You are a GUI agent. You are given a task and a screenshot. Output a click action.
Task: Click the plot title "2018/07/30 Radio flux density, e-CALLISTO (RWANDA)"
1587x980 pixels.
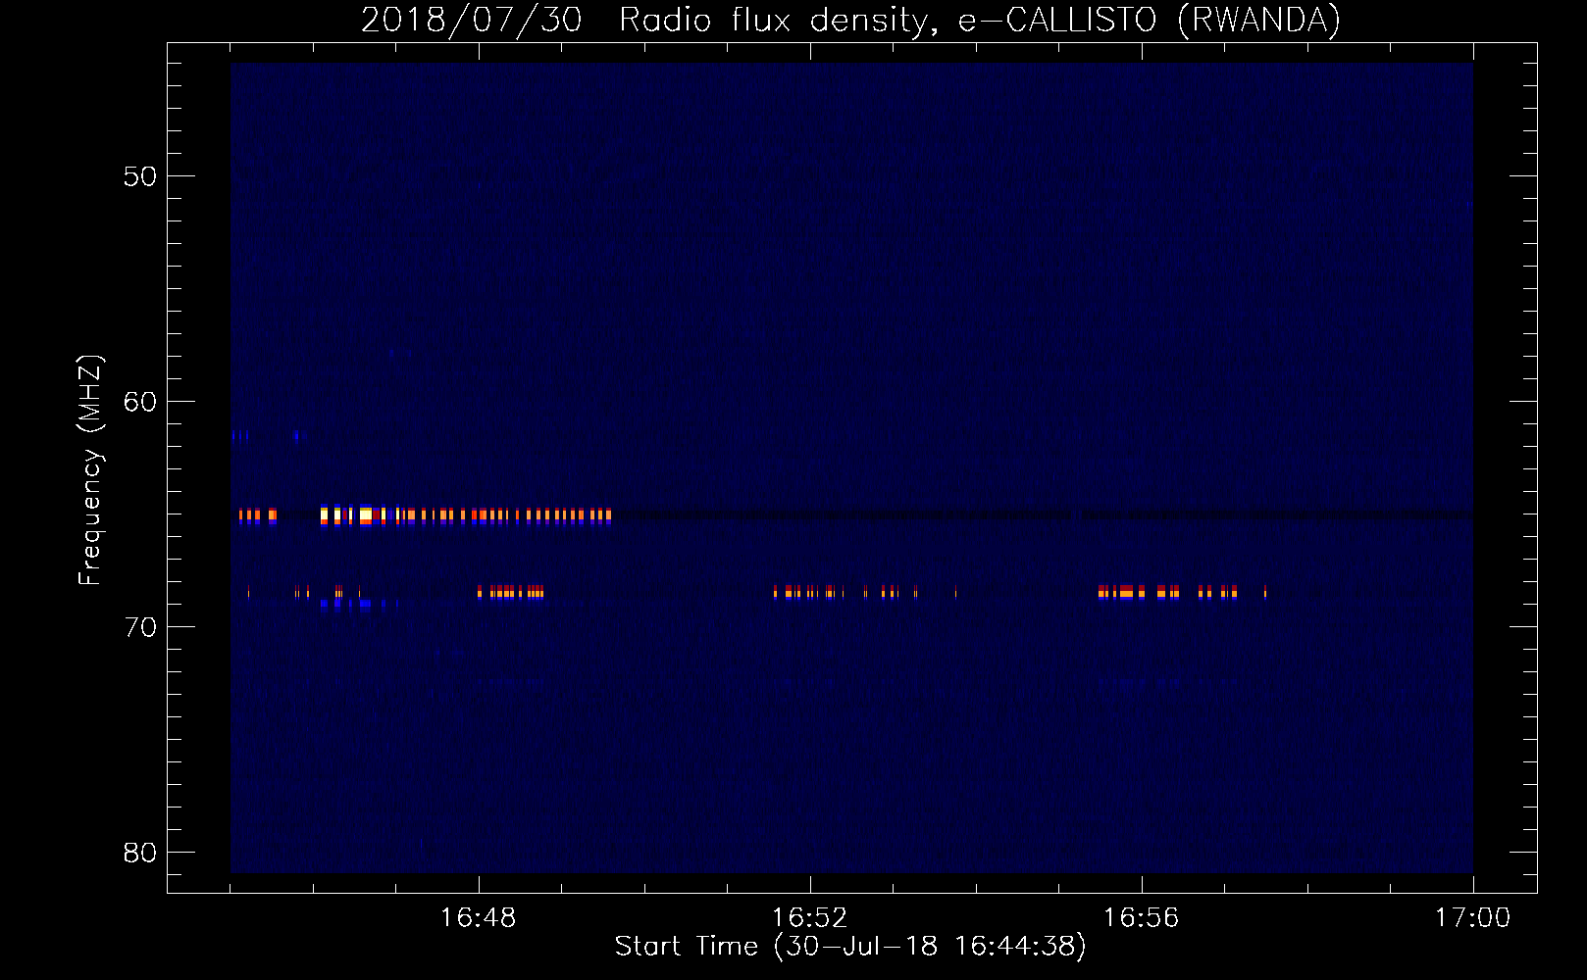point(850,21)
